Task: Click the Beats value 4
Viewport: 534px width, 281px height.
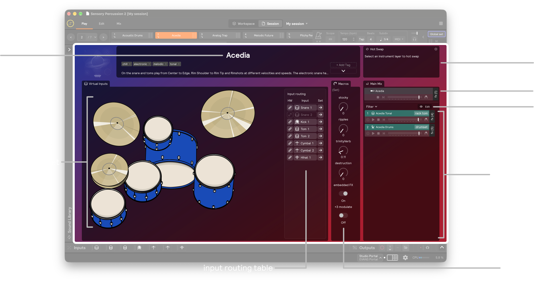Action: pos(371,39)
